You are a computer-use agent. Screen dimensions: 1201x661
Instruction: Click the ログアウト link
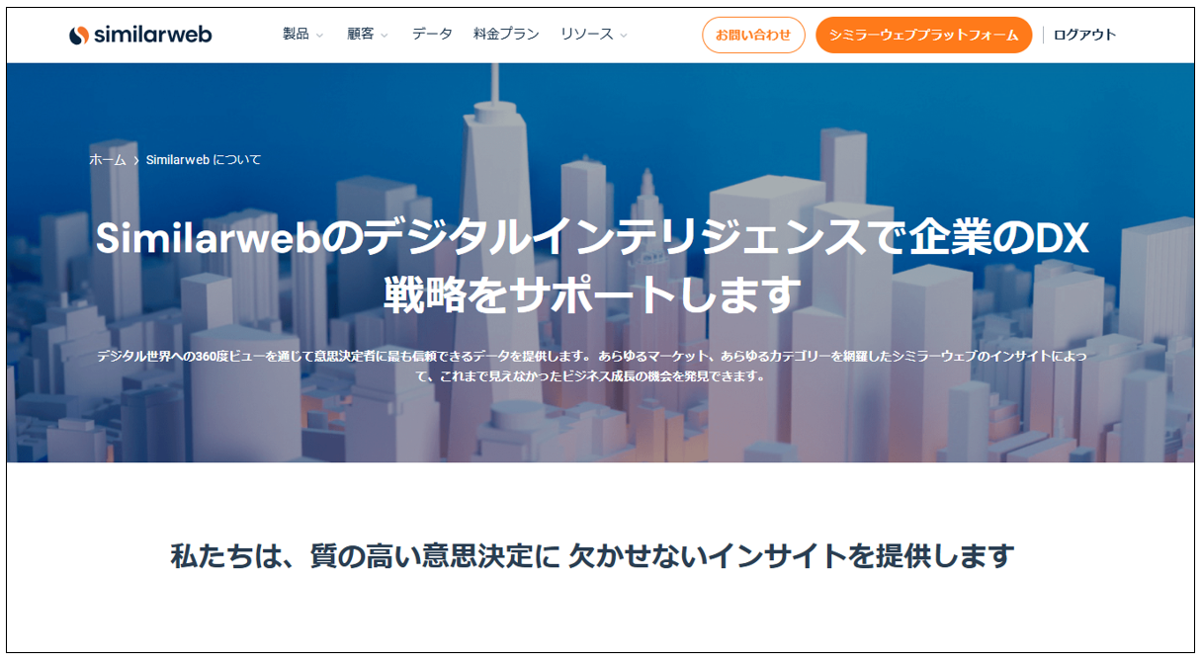1084,35
